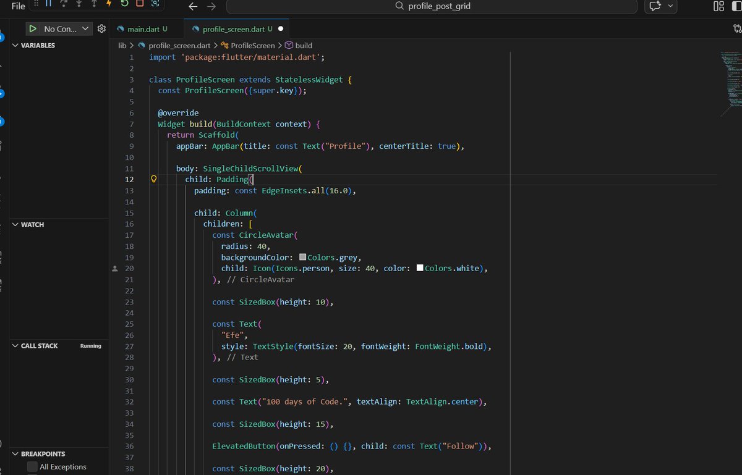
Task: Click the "Efe" string on line 26
Action: 232,335
